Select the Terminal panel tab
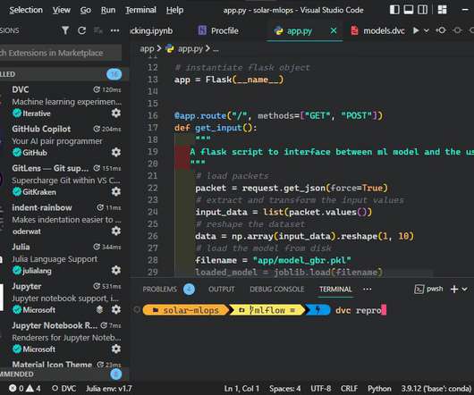 click(335, 289)
